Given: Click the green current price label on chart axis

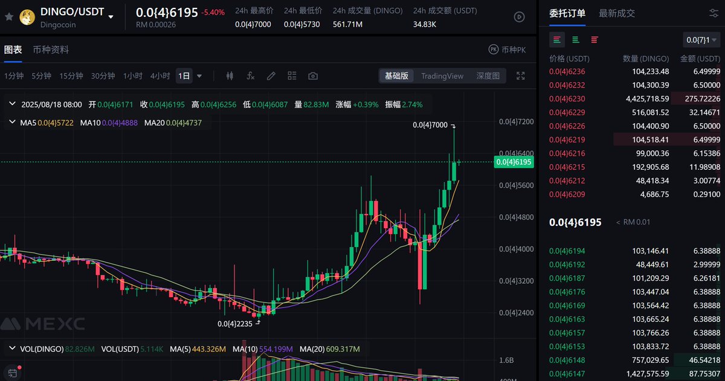Looking at the screenshot, I should pyautogui.click(x=514, y=162).
